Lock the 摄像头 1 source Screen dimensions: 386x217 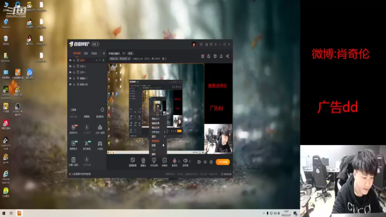click(x=74, y=78)
